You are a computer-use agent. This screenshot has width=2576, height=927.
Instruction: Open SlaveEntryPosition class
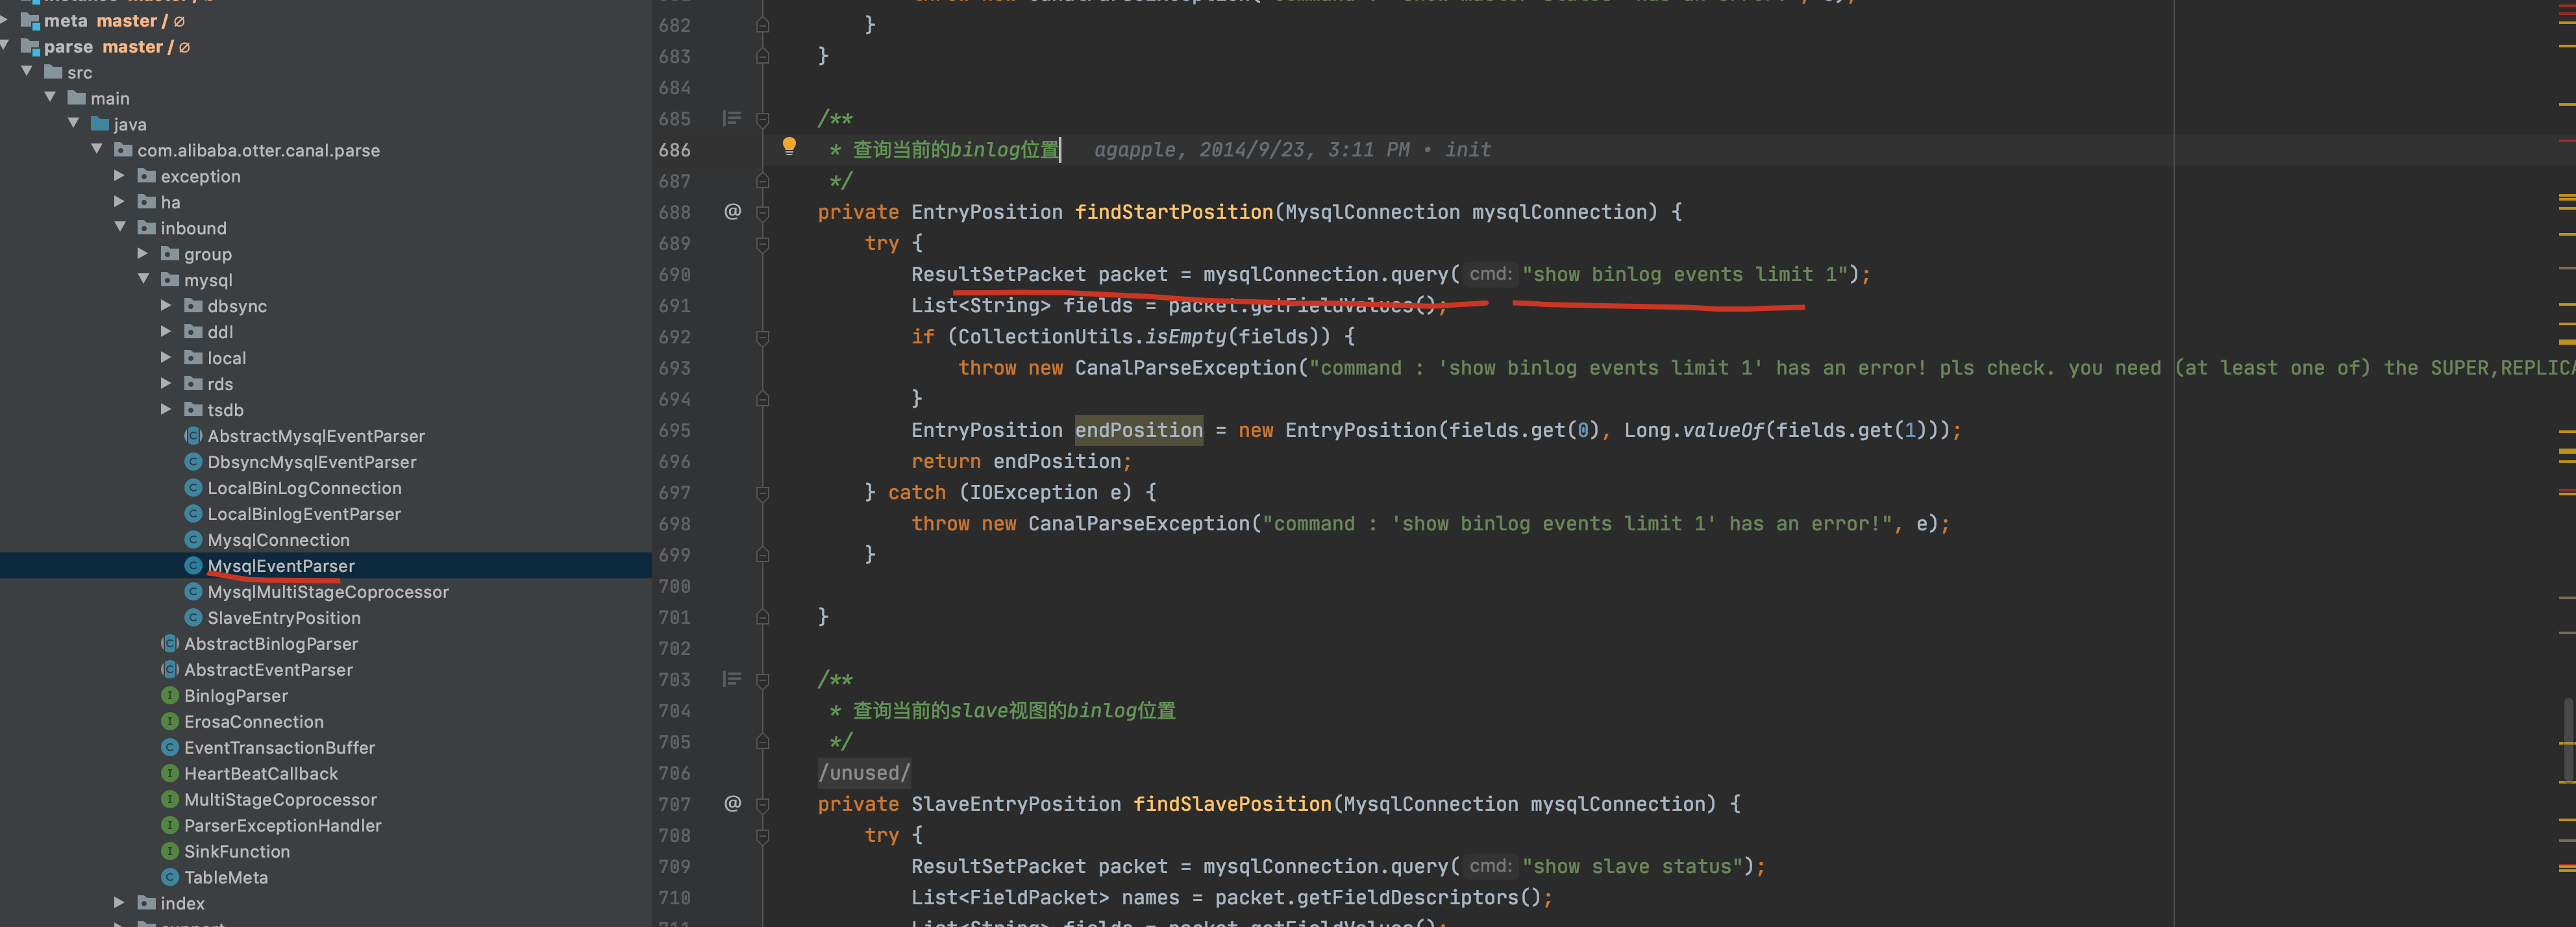click(283, 618)
